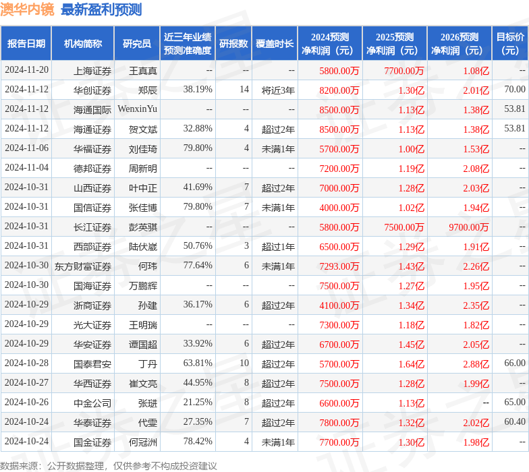Click the 2024-10-26 report date

pyautogui.click(x=27, y=402)
